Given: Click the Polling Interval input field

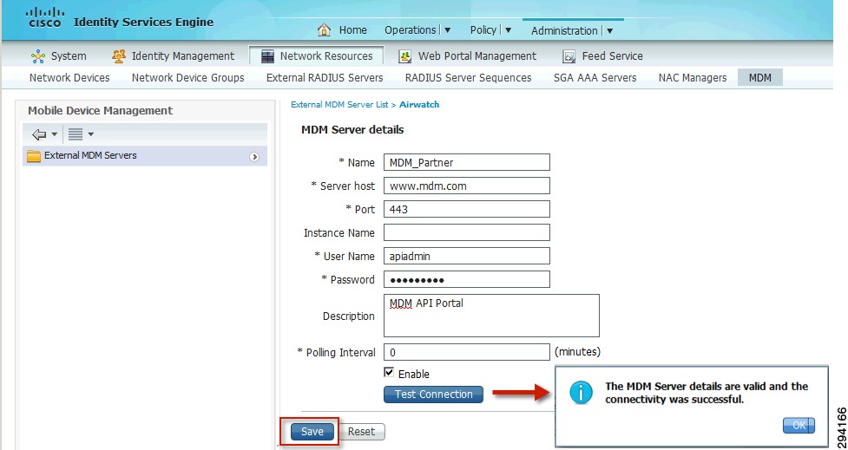Looking at the screenshot, I should point(467,352).
